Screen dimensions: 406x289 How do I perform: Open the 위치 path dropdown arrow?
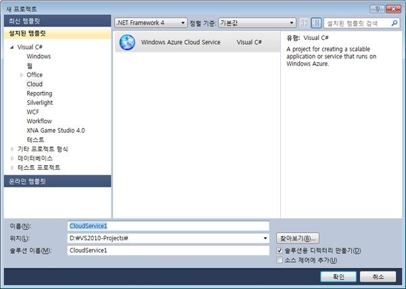click(265, 238)
